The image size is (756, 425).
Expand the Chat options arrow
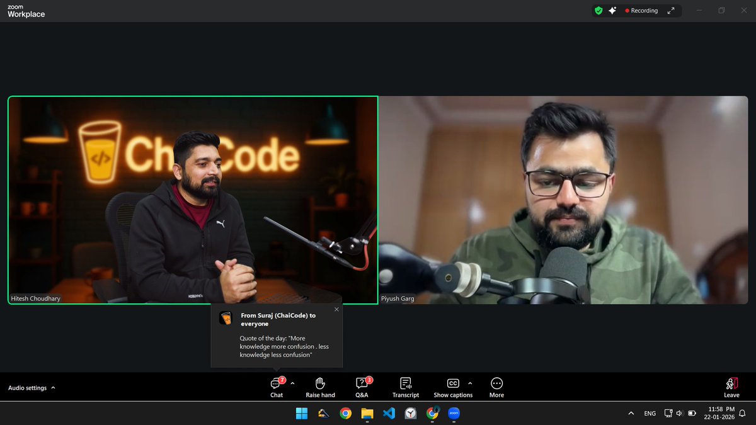click(x=292, y=383)
